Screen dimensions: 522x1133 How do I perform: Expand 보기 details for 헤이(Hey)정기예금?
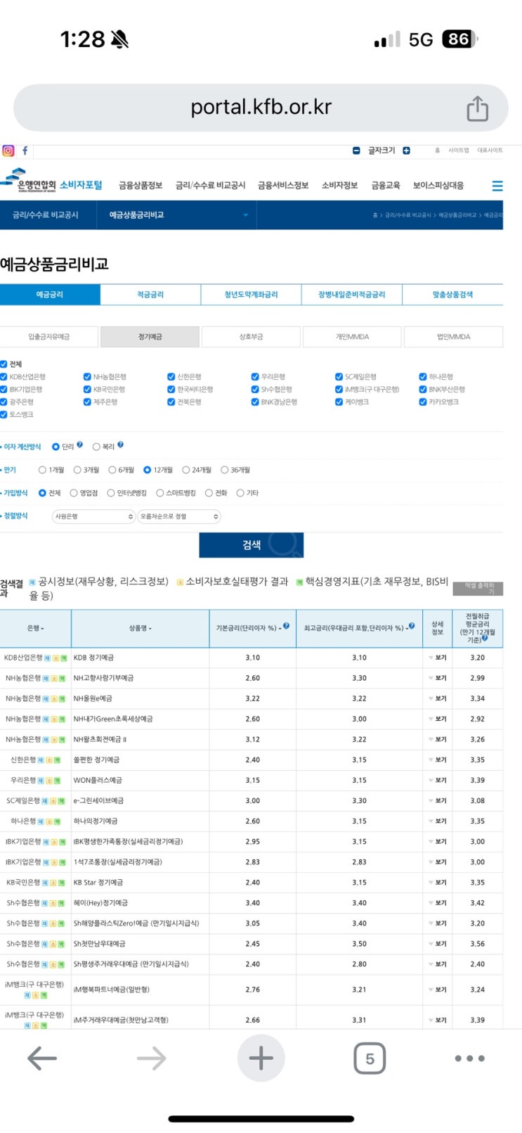[438, 903]
